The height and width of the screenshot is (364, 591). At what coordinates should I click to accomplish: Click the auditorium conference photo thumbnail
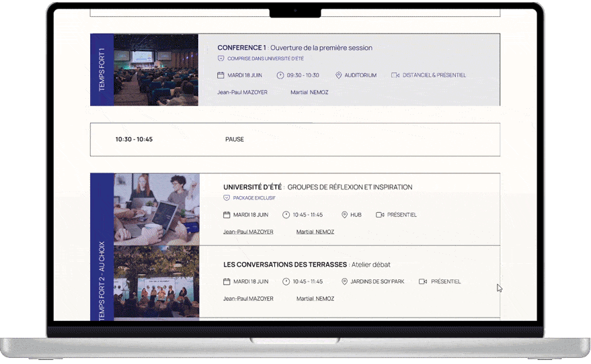point(156,69)
